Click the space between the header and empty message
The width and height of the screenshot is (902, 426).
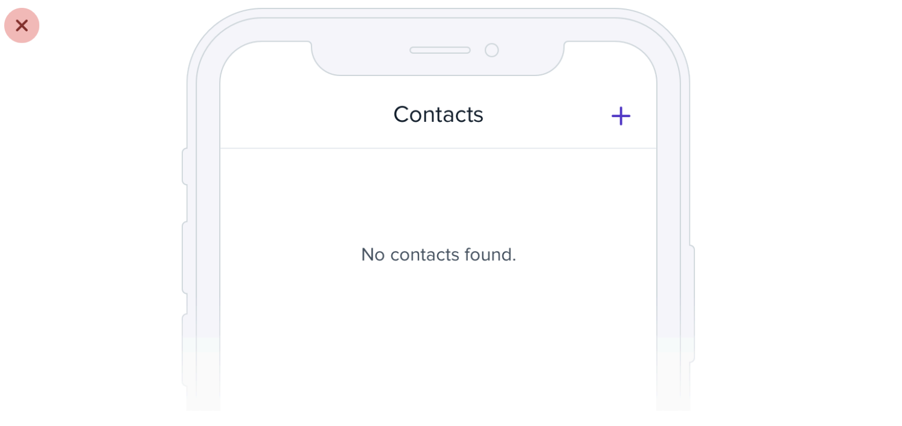pyautogui.click(x=438, y=193)
